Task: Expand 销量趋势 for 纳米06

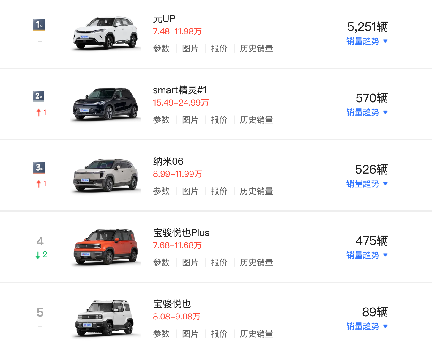Action: point(367,184)
